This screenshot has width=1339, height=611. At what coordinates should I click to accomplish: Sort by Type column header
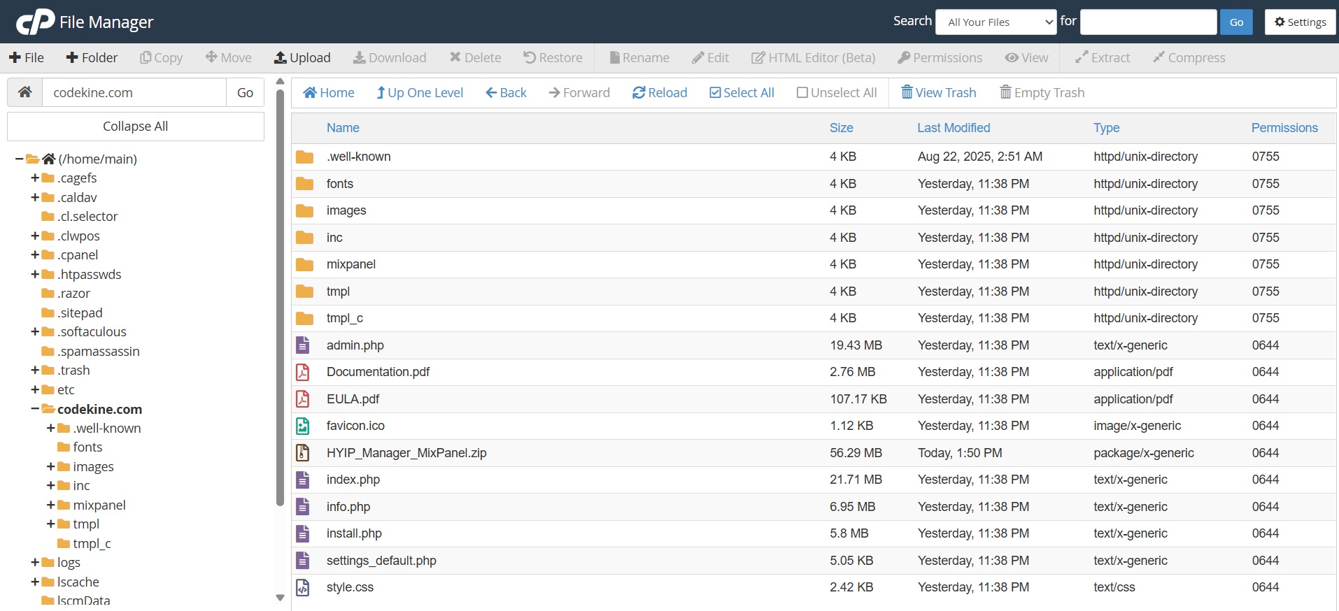tap(1107, 128)
